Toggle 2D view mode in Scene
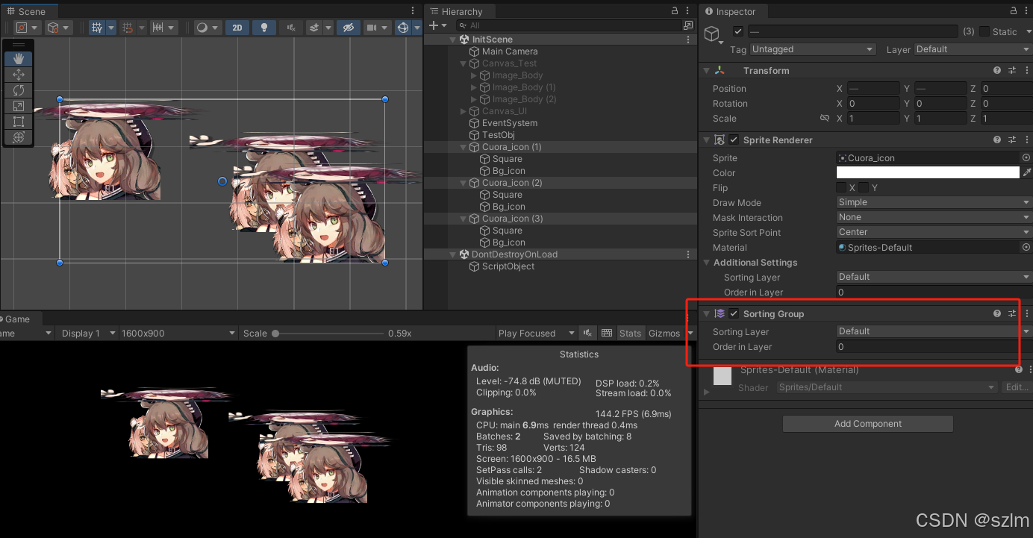 point(237,28)
